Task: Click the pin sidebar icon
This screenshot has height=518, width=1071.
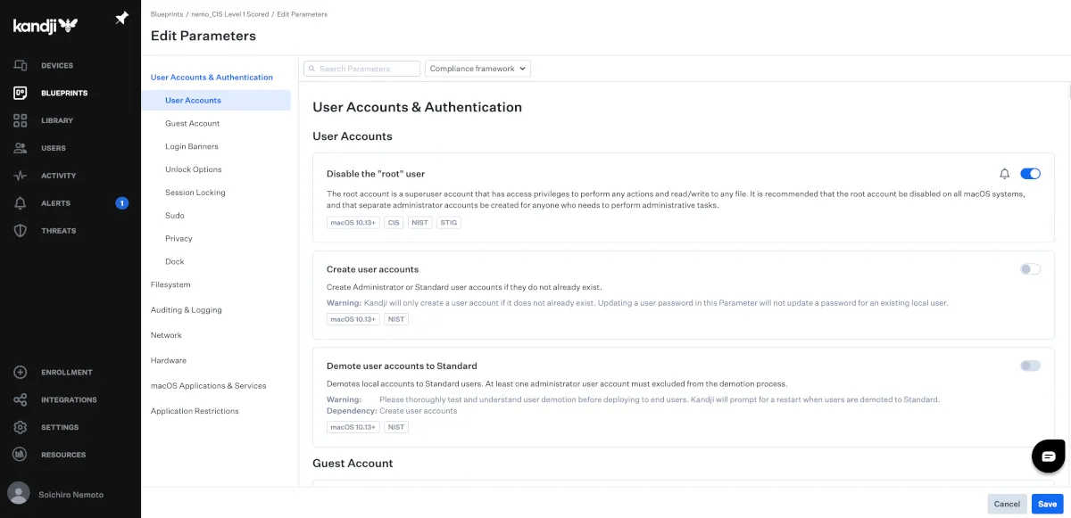Action: coord(121,19)
